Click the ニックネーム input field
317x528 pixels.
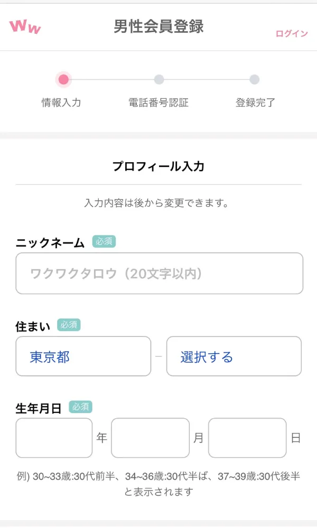pyautogui.click(x=158, y=273)
